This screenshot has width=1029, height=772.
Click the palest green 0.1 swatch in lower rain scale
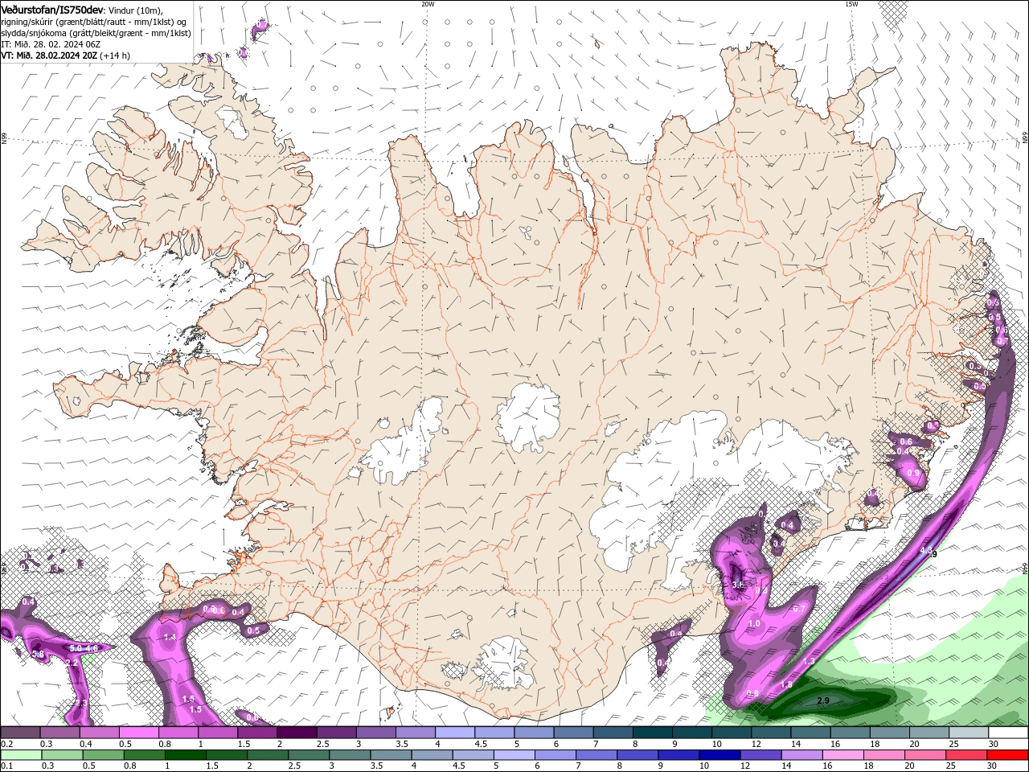point(22,755)
